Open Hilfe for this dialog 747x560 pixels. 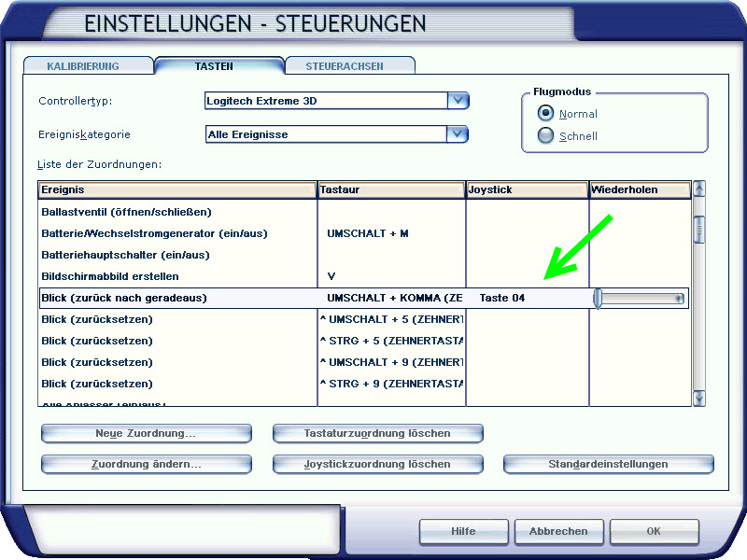463,531
